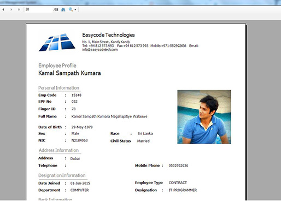Click the company address line No. 1, Main Street

pos(106,42)
